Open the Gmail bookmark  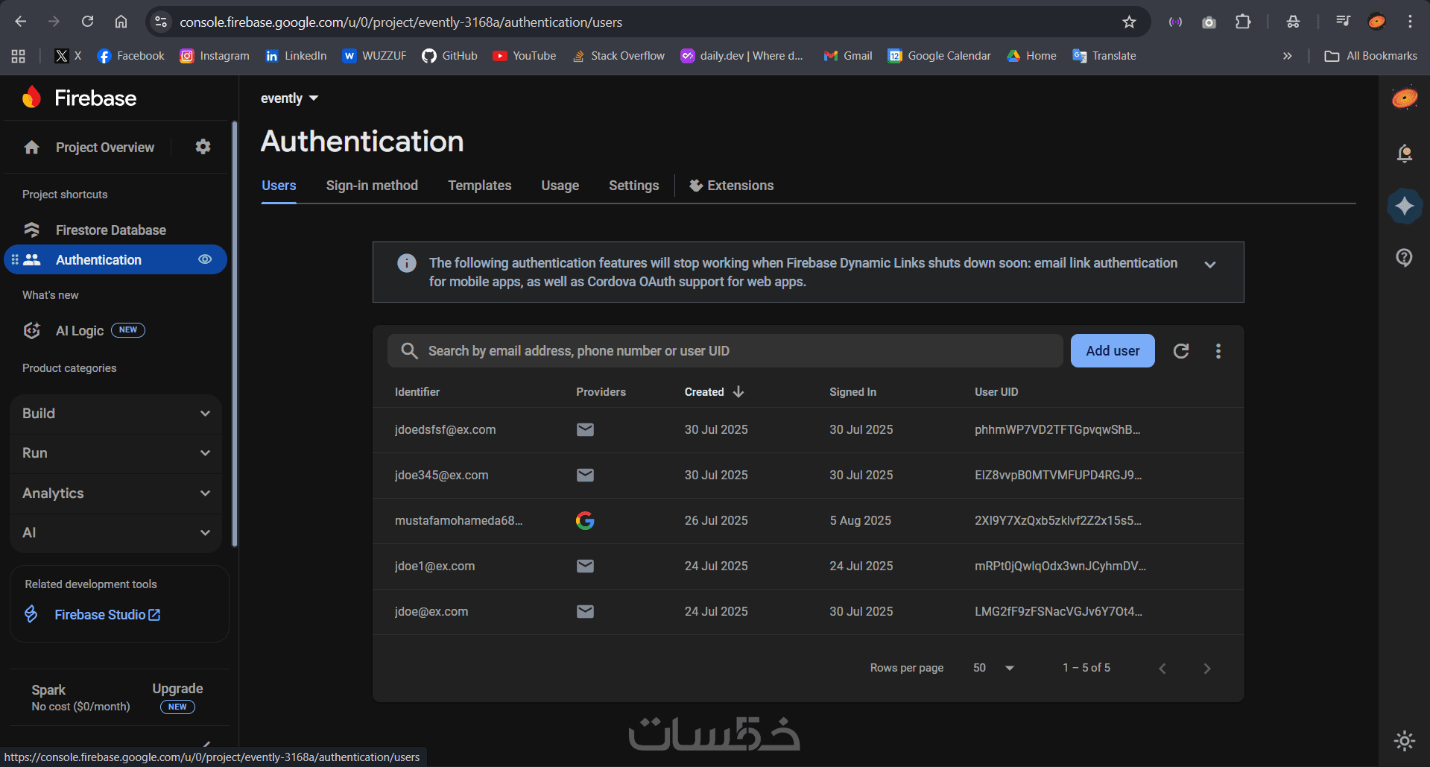click(847, 56)
